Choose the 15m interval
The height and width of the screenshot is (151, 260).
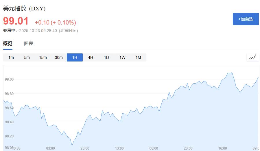click(x=43, y=57)
